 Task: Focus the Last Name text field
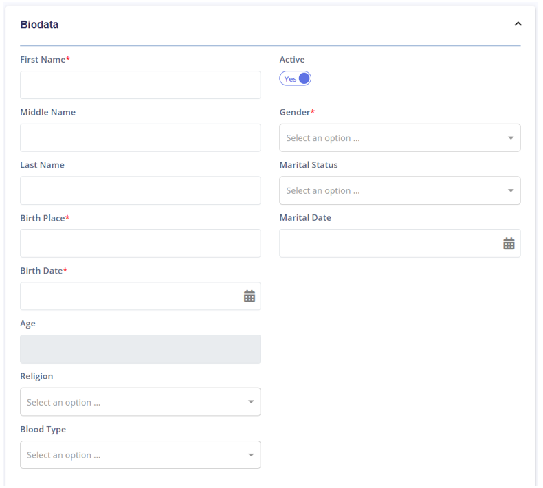click(140, 190)
